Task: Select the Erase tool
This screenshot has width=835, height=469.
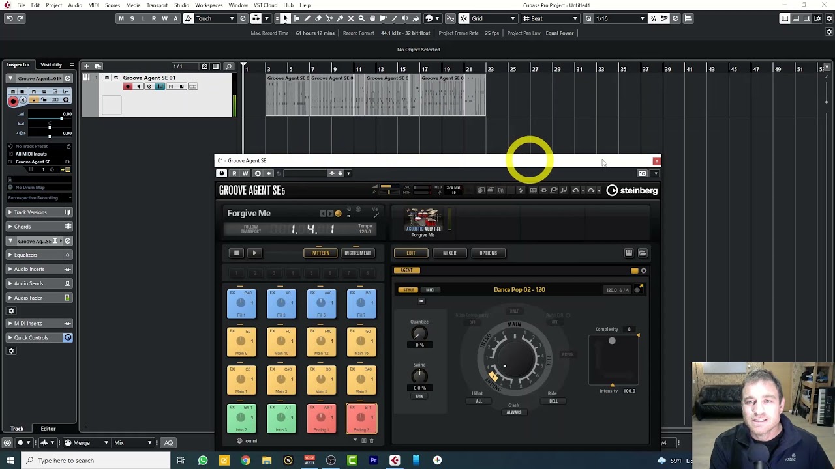Action: 318,18
